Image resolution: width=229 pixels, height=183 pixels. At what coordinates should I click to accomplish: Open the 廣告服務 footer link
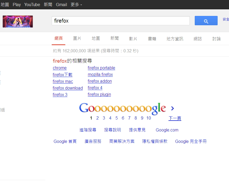(93, 141)
